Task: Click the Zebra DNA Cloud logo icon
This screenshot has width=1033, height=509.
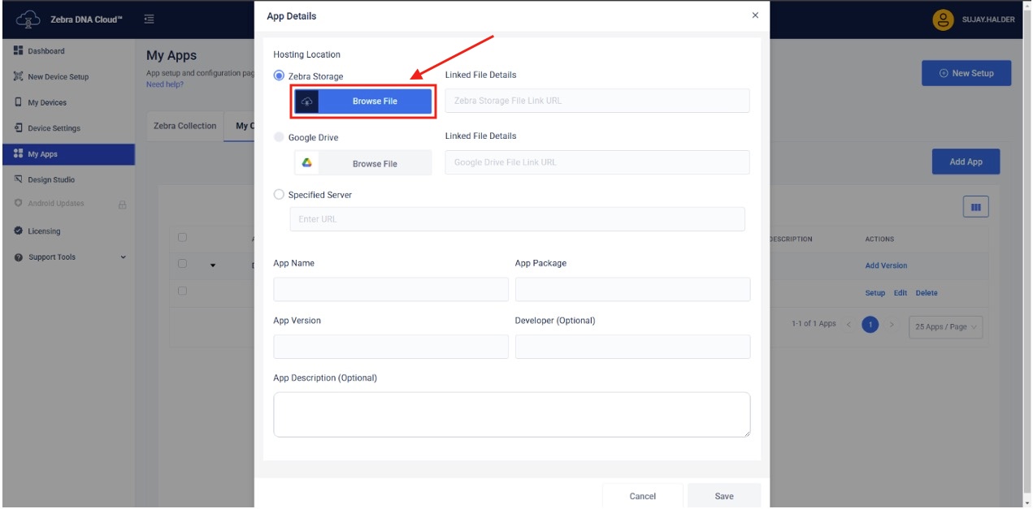Action: 28,19
